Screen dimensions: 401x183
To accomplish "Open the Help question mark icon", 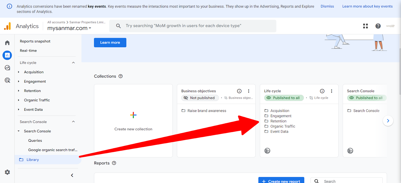I will [x=378, y=26].
